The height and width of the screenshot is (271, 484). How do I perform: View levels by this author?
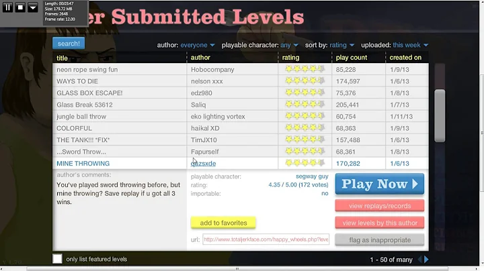[380, 223]
